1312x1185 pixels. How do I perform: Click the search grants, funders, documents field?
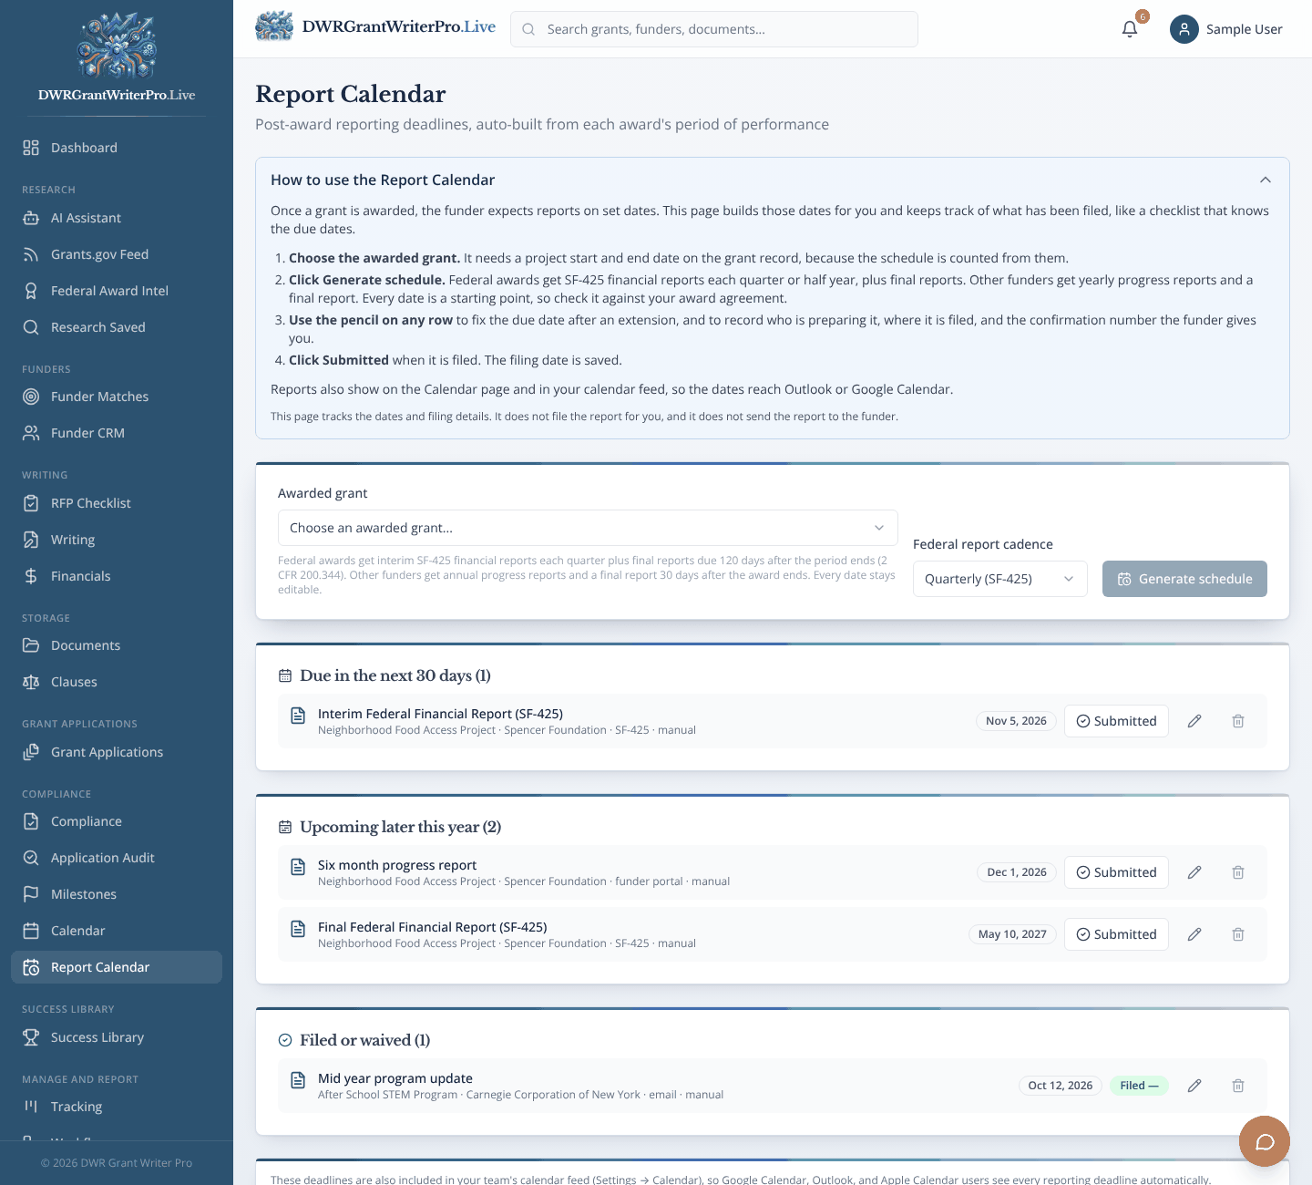[714, 29]
